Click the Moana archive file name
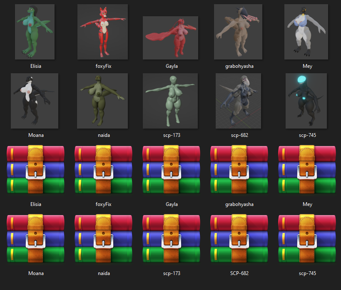The width and height of the screenshot is (341, 290). click(x=36, y=273)
